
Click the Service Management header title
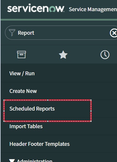[x=93, y=9]
